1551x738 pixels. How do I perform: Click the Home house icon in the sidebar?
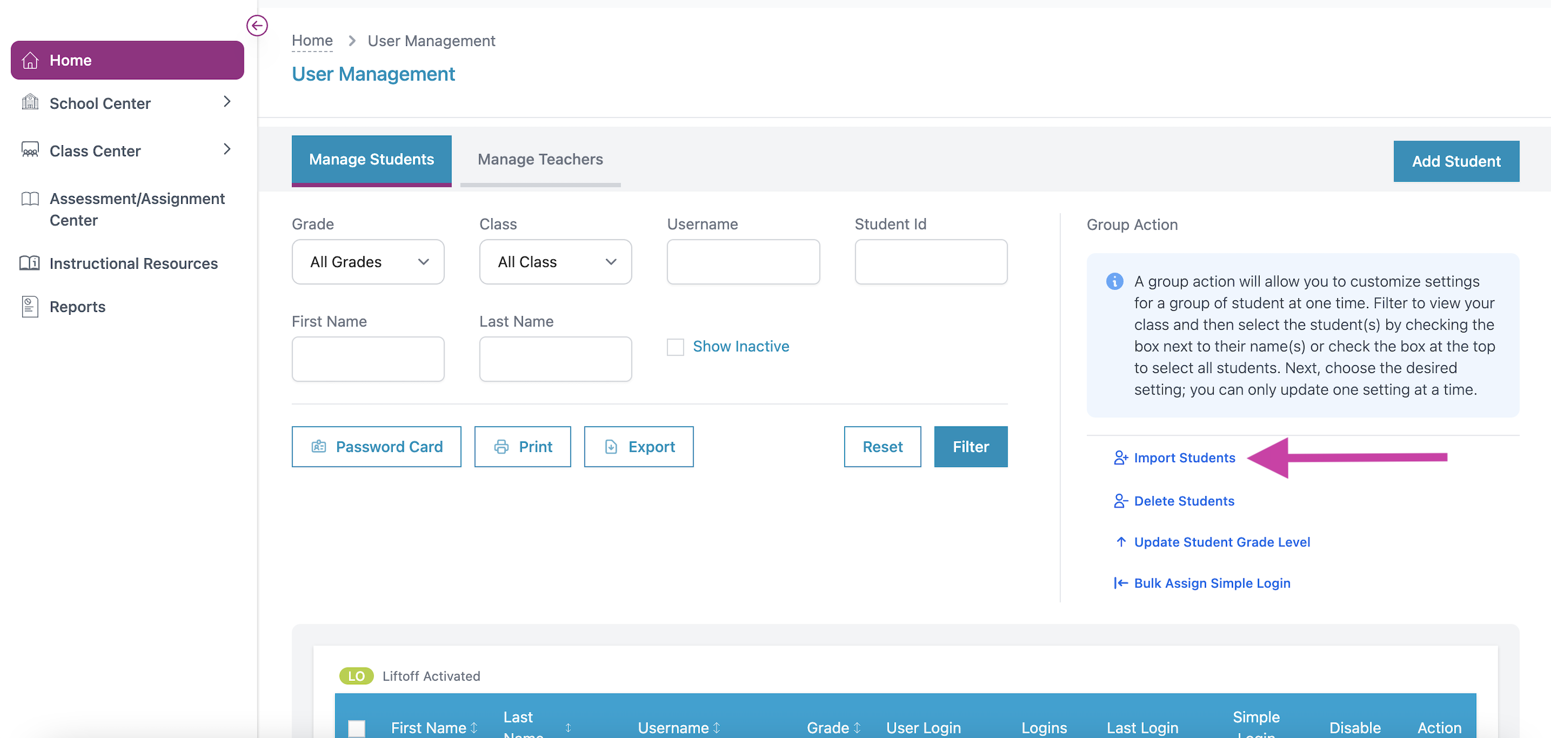[30, 60]
